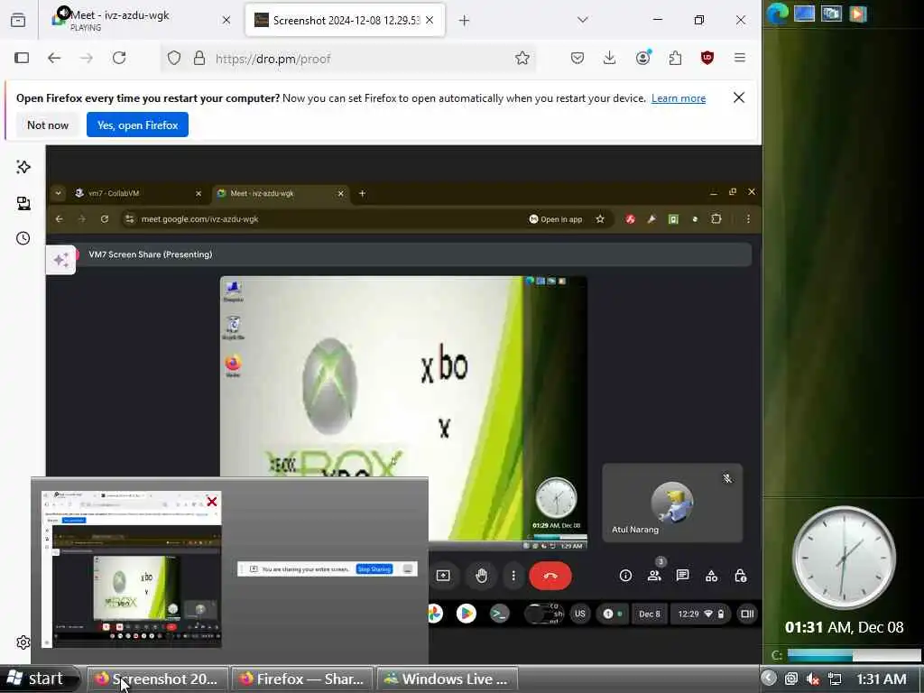This screenshot has height=693, width=924.
Task: Select Firefox — Shar... taskbar button
Action: [302, 679]
